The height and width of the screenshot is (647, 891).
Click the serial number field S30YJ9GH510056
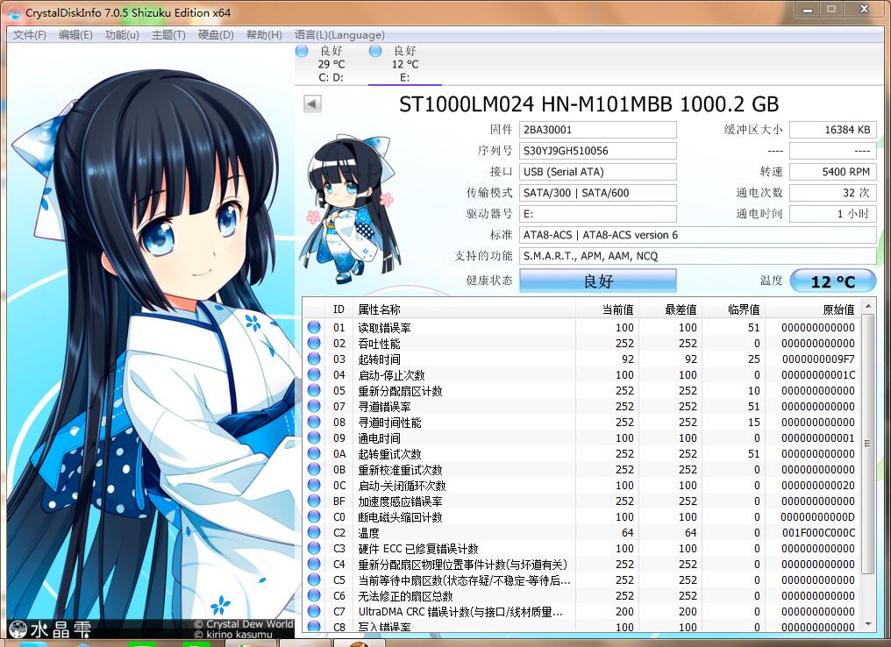pyautogui.click(x=598, y=151)
